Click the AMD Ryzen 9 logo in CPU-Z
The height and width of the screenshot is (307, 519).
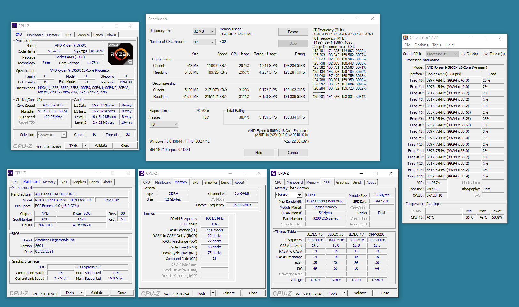click(x=121, y=54)
